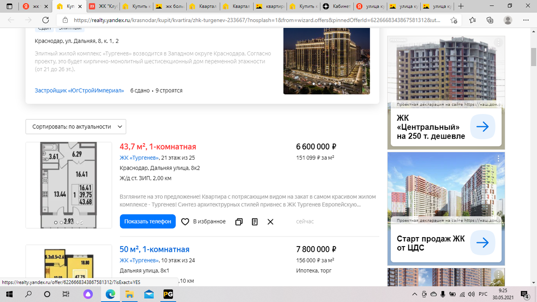This screenshot has height=302, width=537.
Task: Add page to favorites star icon
Action: 454,20
